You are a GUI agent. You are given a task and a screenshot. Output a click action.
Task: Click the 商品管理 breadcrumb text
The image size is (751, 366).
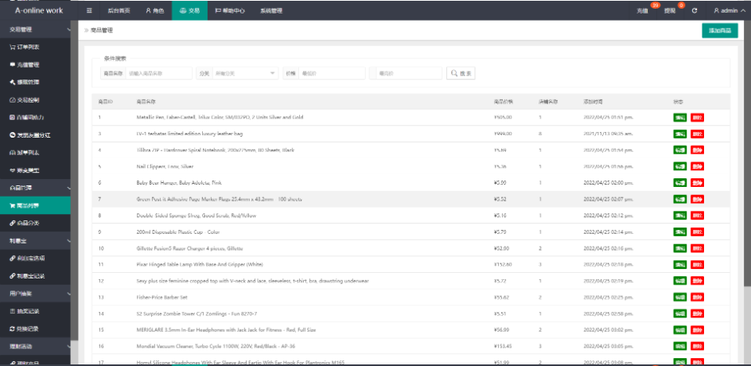coord(102,30)
